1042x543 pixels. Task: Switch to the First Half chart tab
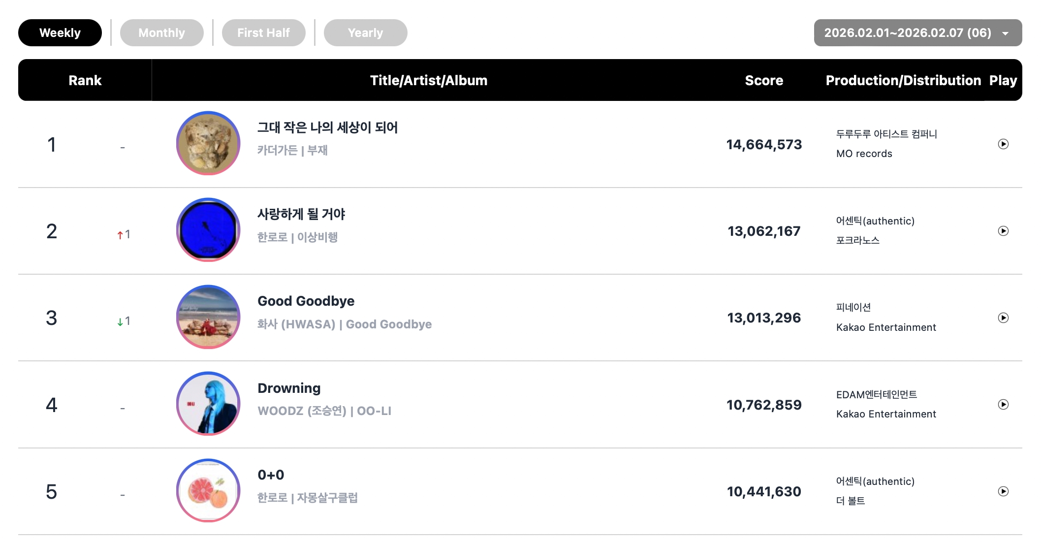(263, 33)
